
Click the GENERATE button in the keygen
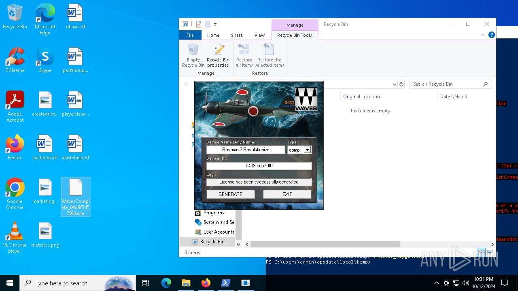click(230, 194)
